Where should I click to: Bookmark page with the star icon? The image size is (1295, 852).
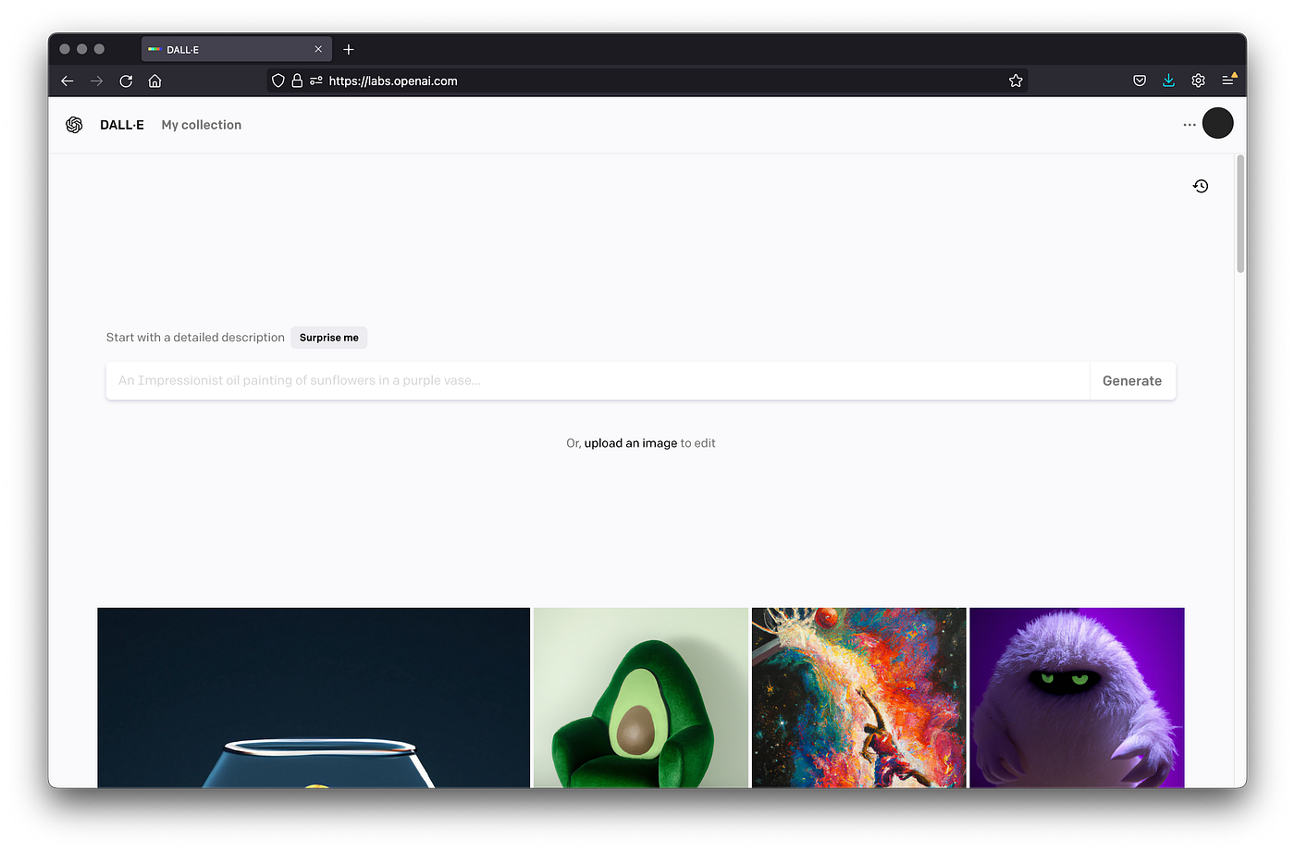tap(1016, 80)
